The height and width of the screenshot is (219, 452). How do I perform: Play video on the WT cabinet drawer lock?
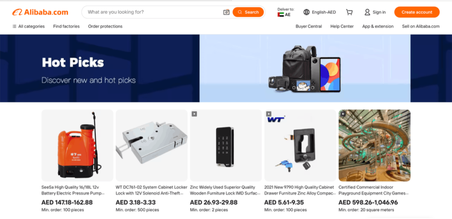pos(269,114)
